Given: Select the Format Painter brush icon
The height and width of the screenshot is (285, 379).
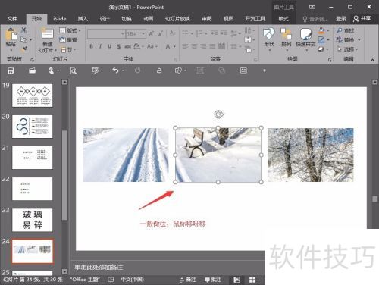Looking at the screenshot, I should [24, 49].
